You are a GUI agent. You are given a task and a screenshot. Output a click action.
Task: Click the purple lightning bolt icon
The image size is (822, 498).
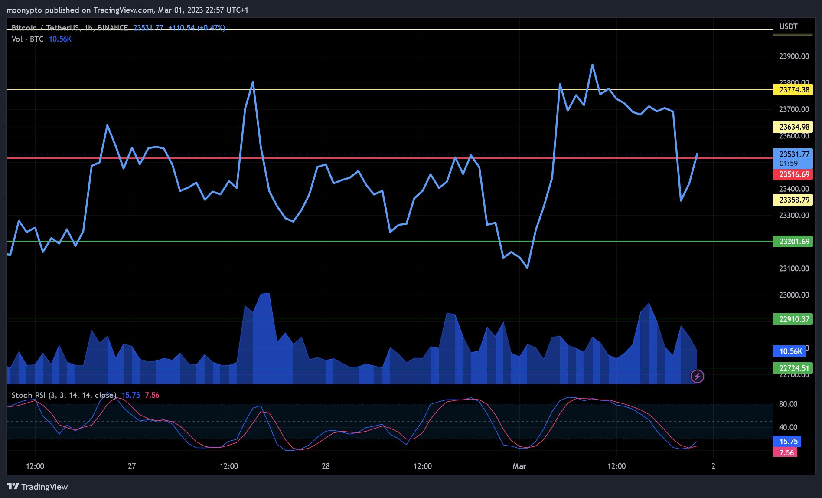[x=697, y=376]
